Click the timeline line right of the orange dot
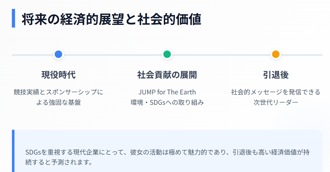The image size is (330, 172). 301,55
